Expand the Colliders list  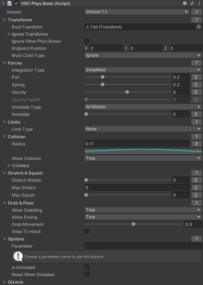pyautogui.click(x=9, y=165)
